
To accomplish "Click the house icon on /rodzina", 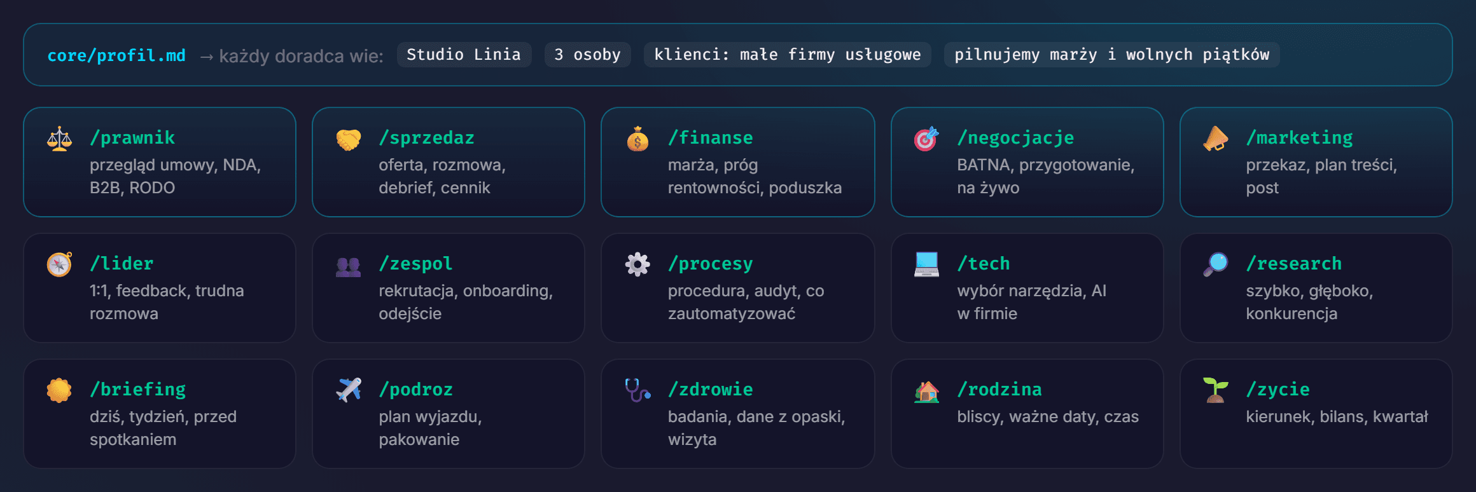I will point(926,390).
